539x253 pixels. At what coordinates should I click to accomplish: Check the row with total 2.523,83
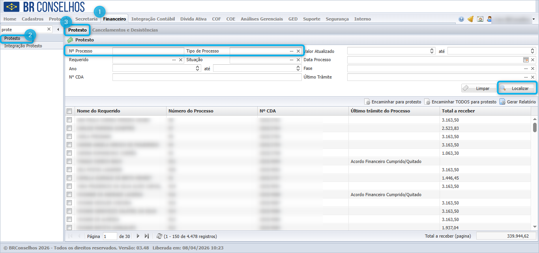[69, 128]
